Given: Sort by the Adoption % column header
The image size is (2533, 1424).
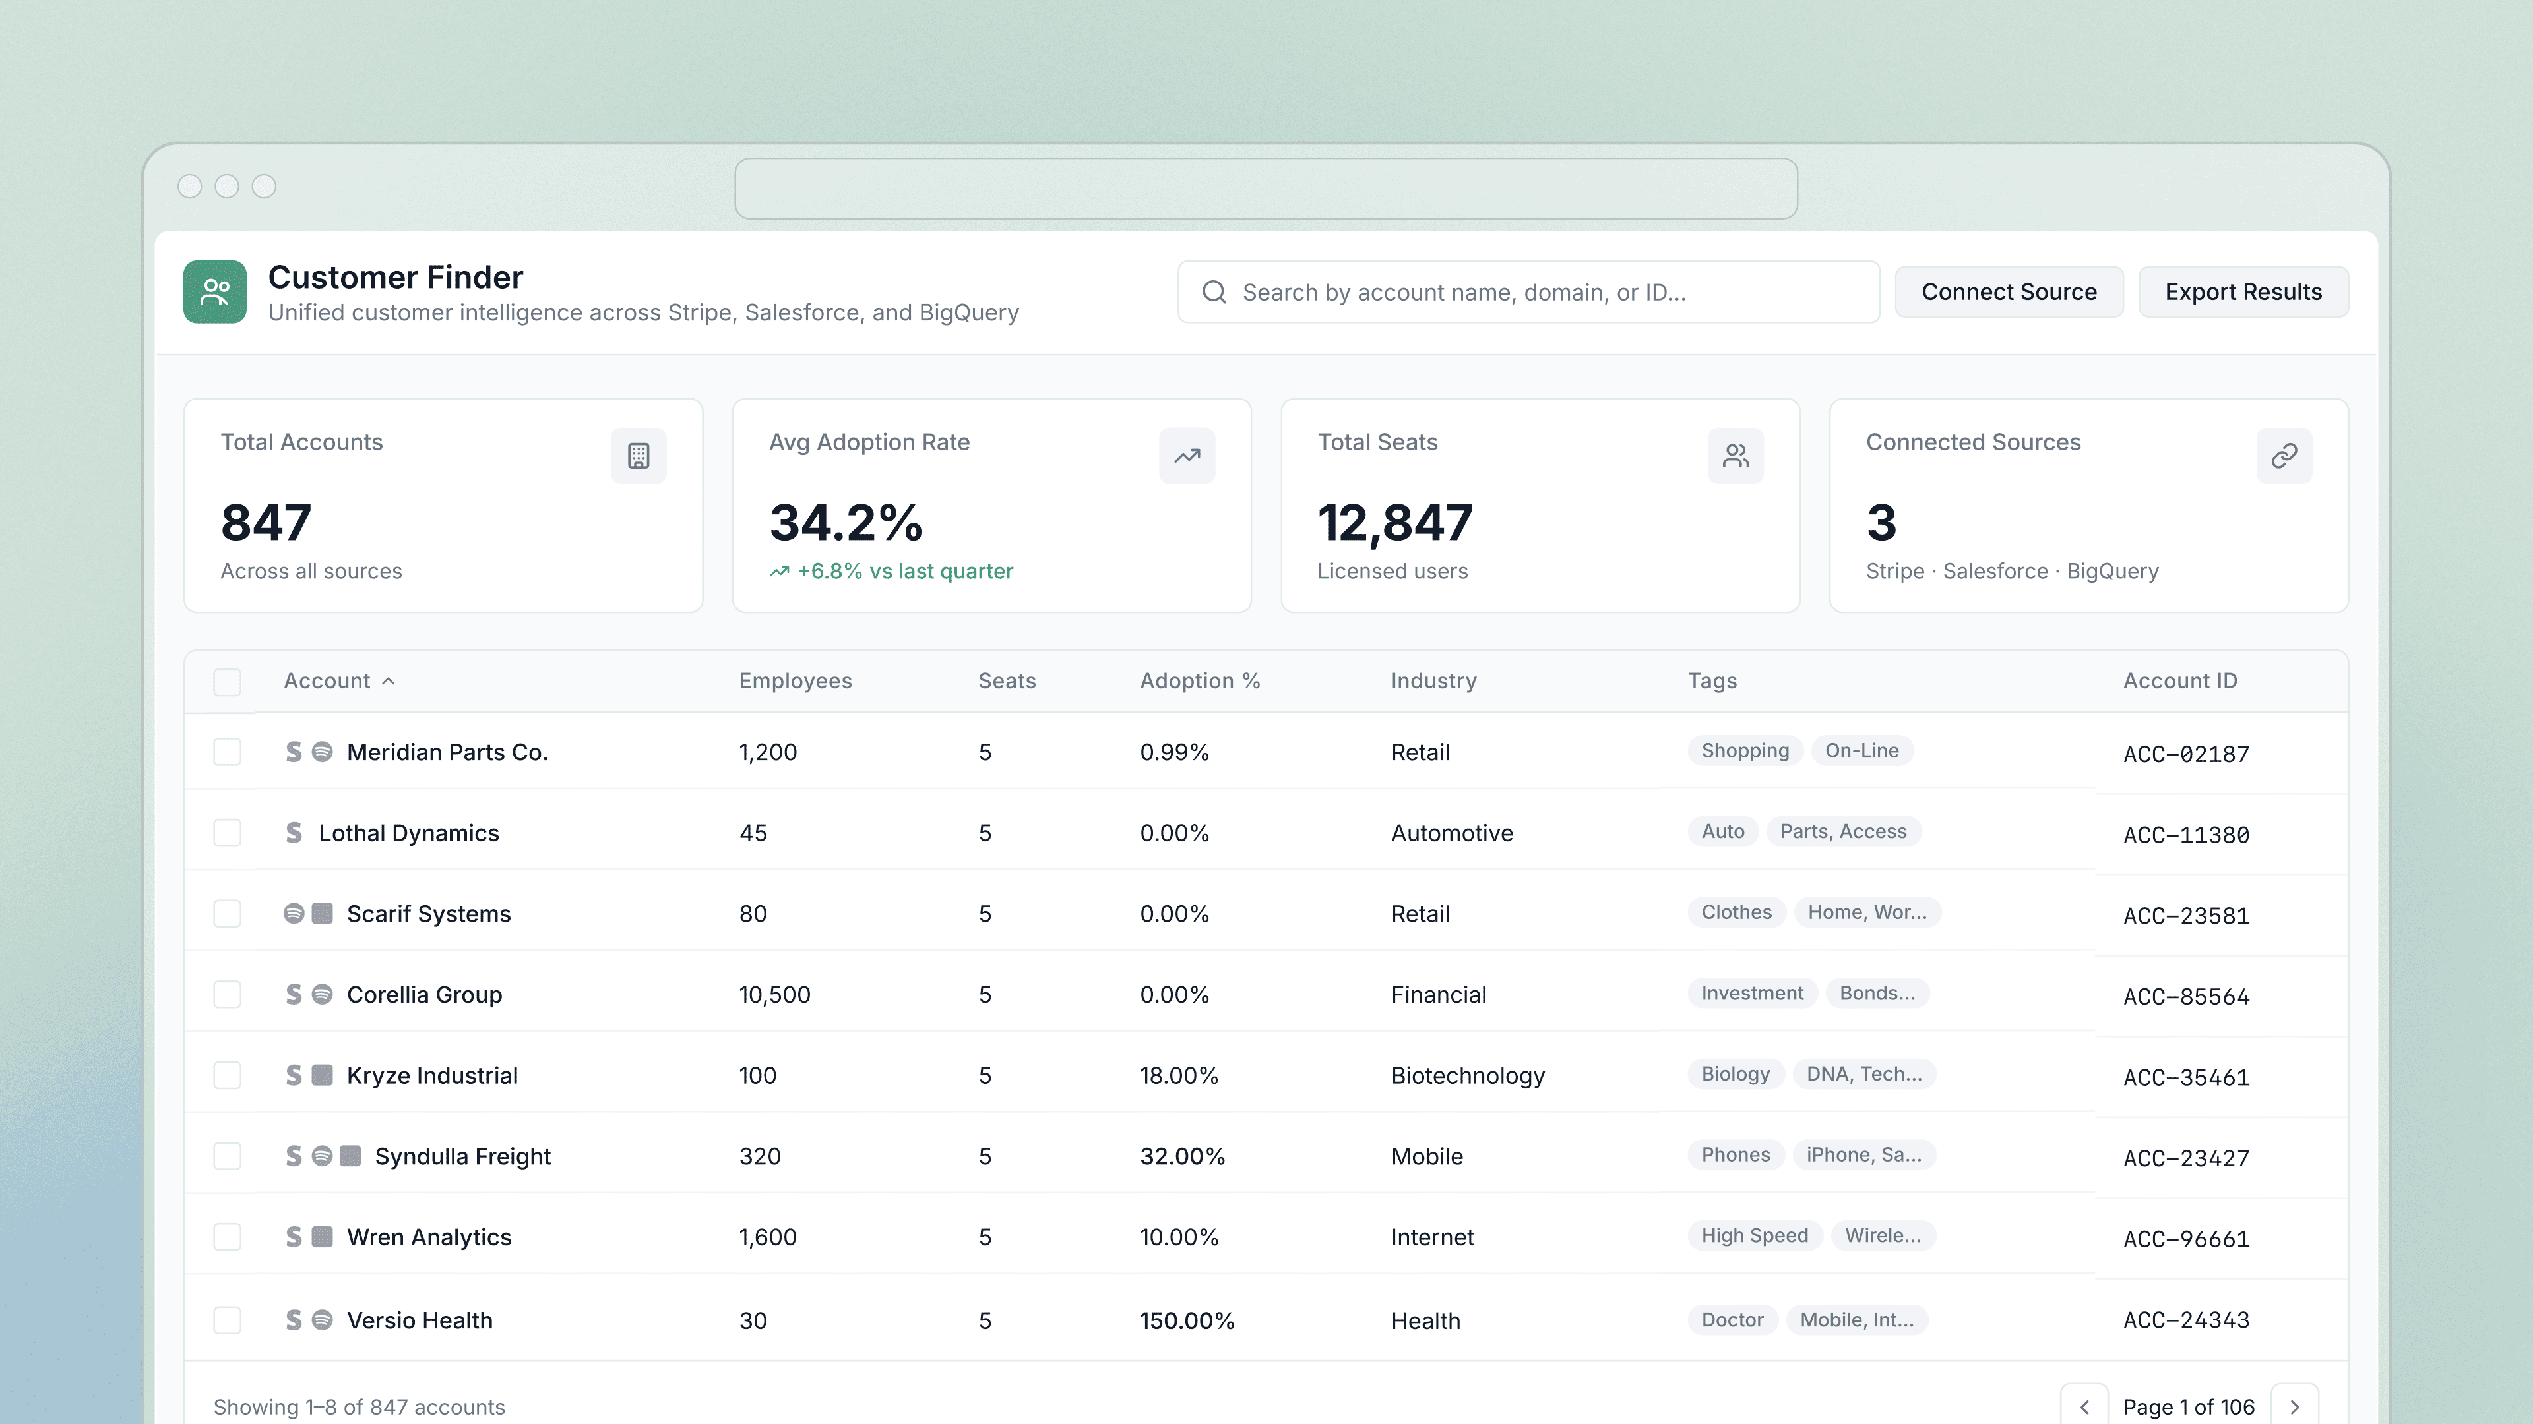Looking at the screenshot, I should point(1200,681).
